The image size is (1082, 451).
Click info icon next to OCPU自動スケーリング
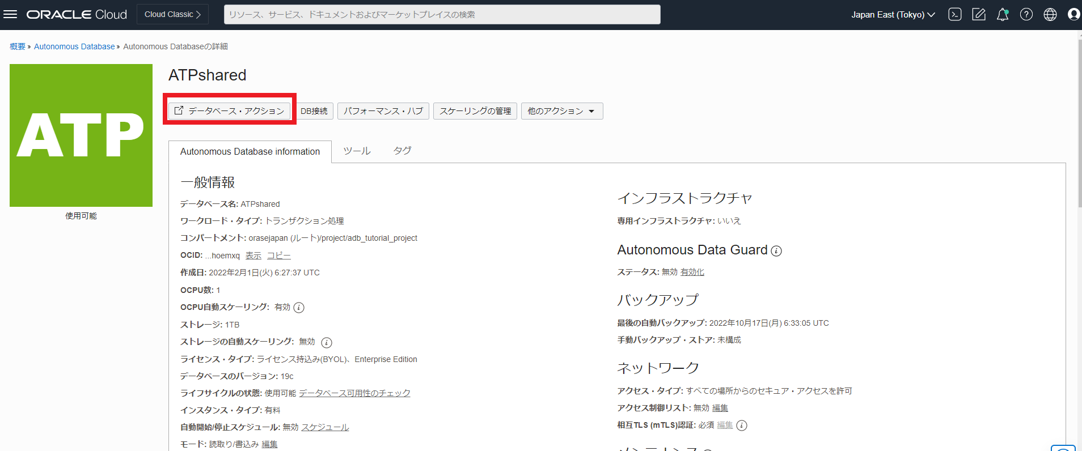(x=299, y=308)
